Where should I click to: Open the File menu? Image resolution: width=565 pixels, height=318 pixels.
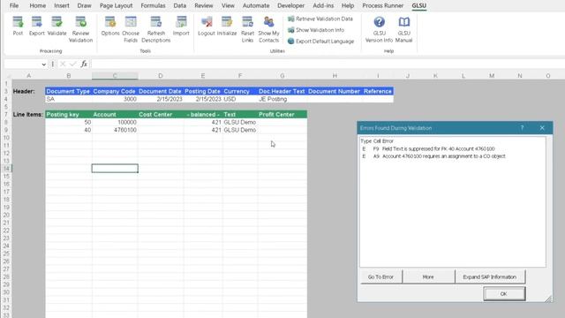[x=14, y=6]
